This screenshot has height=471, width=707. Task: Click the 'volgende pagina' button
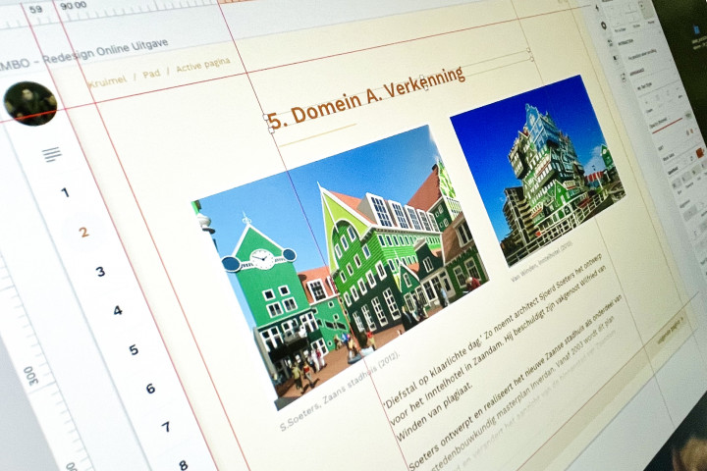click(671, 330)
